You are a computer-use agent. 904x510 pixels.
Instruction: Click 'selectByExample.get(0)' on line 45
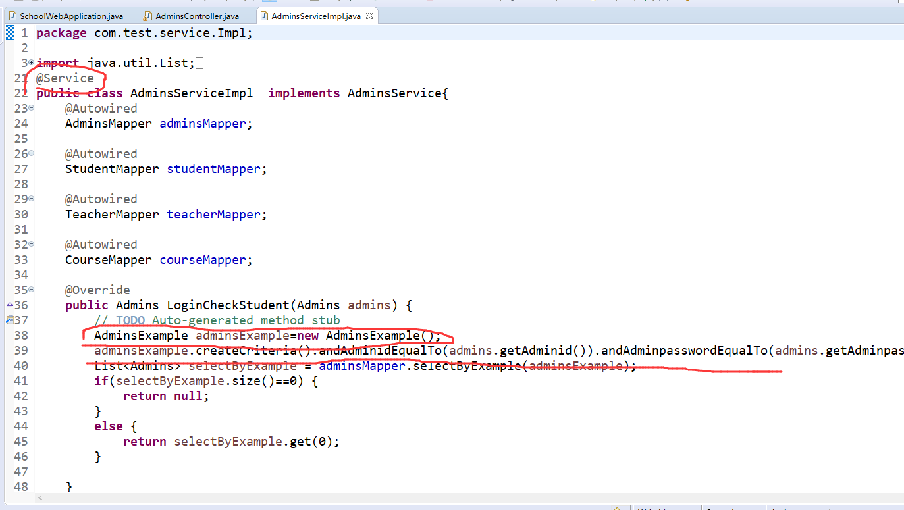(x=253, y=442)
